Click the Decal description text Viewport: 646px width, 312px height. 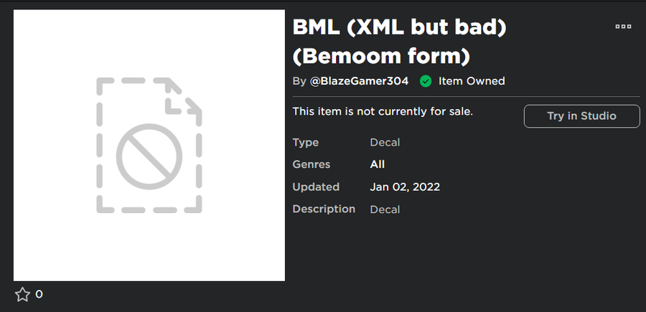coord(385,209)
